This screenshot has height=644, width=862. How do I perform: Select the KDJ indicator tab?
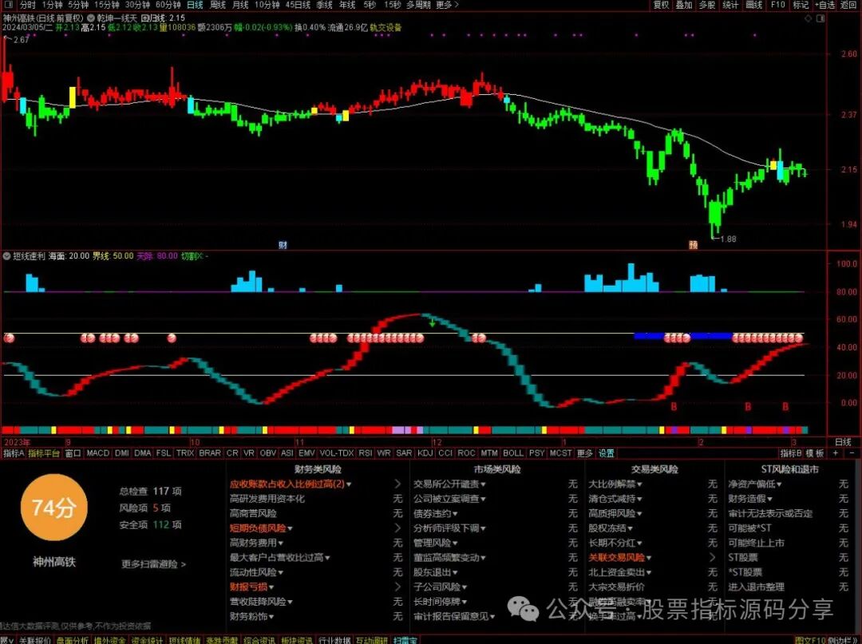(425, 452)
